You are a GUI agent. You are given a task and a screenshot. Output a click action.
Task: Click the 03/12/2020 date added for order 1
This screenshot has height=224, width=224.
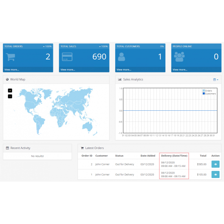(147, 175)
